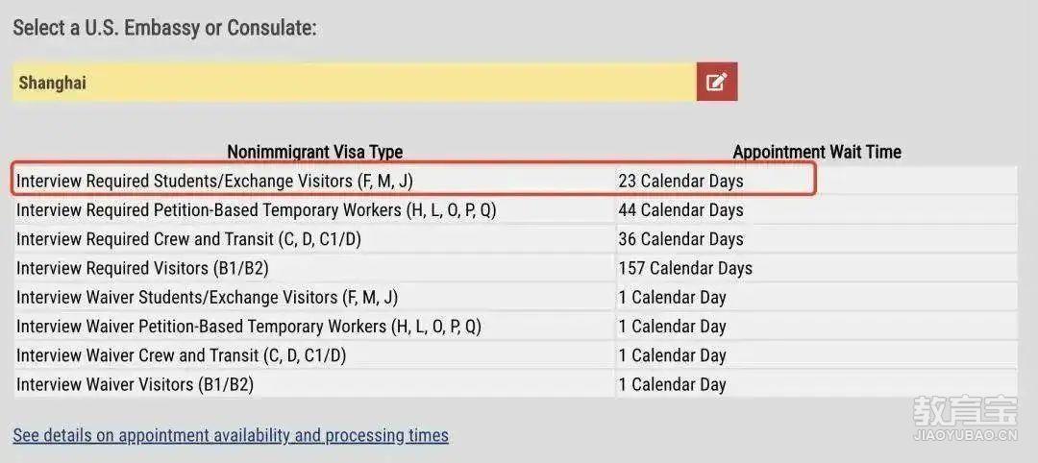1038x463 pixels.
Task: Open the appointment availability and processing times link
Action: (x=231, y=436)
